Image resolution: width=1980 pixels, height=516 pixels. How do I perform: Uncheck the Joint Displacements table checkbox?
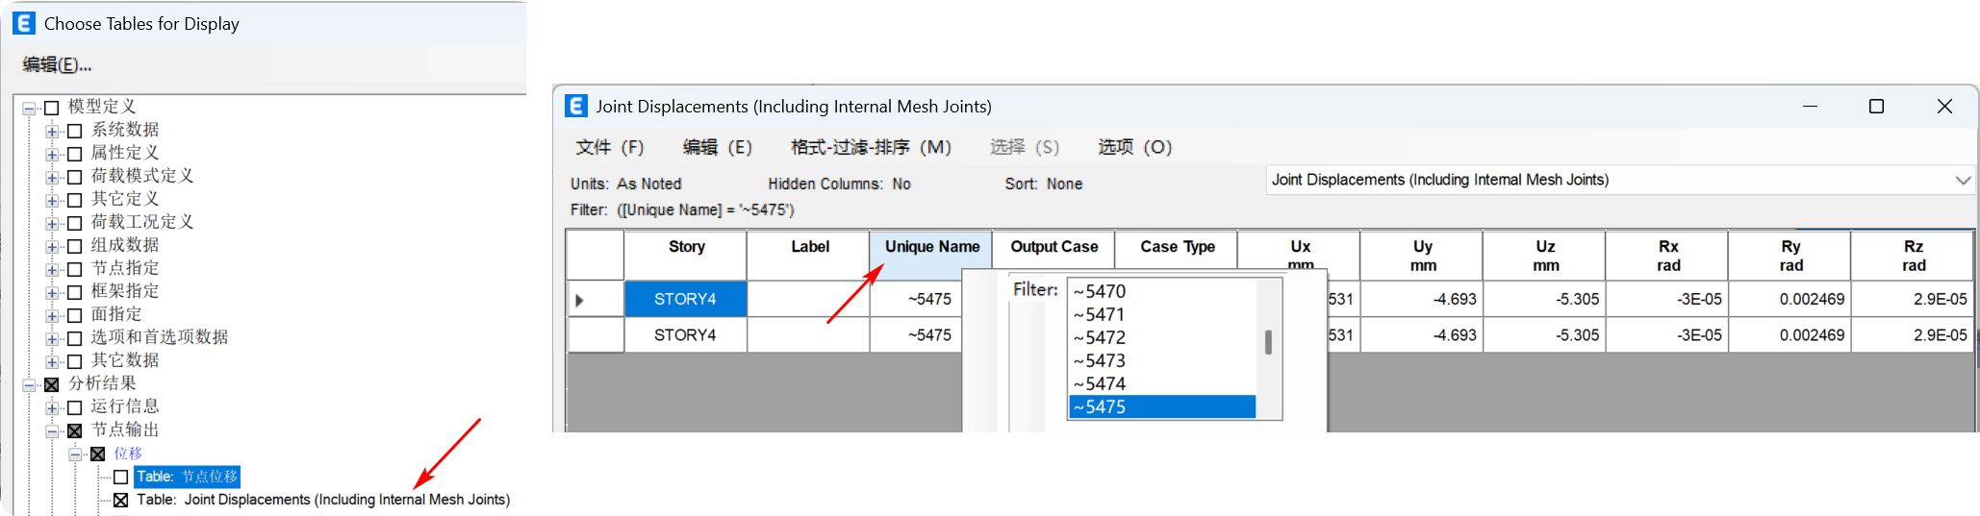coord(121,500)
